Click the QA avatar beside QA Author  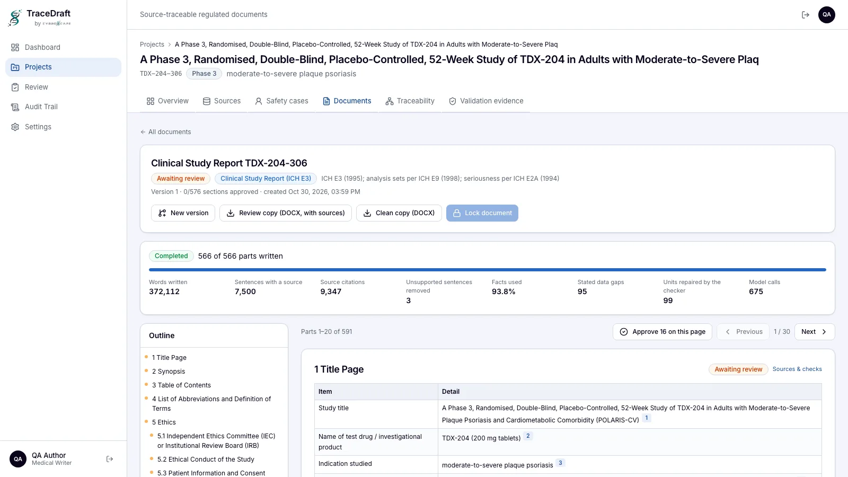click(18, 459)
